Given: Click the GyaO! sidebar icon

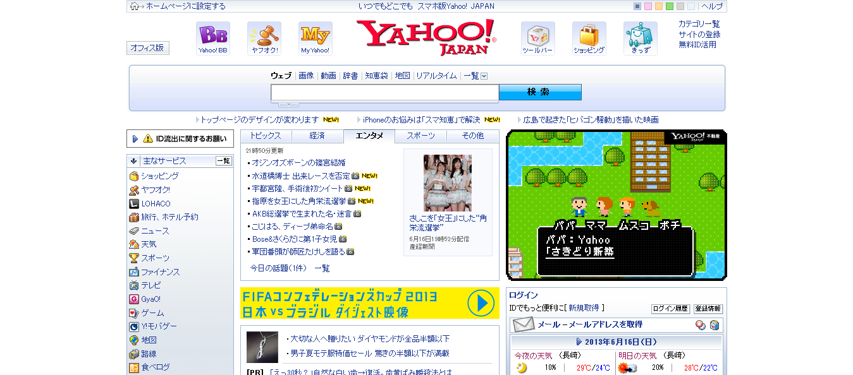Looking at the screenshot, I should tap(134, 299).
